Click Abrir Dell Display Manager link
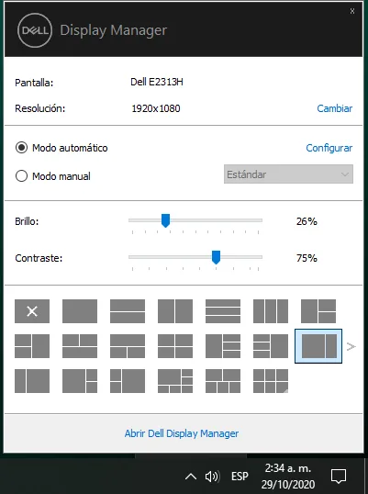 [182, 433]
